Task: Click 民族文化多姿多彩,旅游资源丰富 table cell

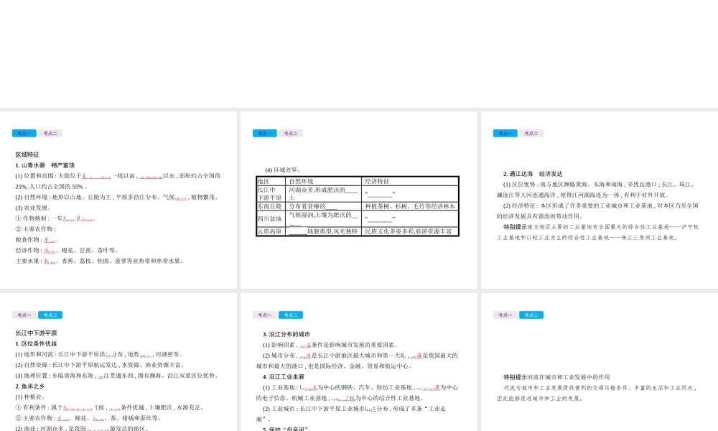Action: [x=410, y=232]
